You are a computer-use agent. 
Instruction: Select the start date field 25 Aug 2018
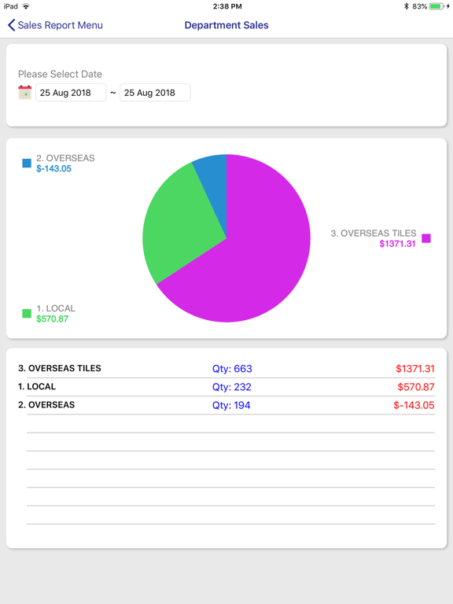pos(71,93)
